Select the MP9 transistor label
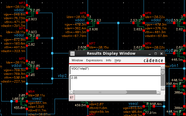 (148, 44)
